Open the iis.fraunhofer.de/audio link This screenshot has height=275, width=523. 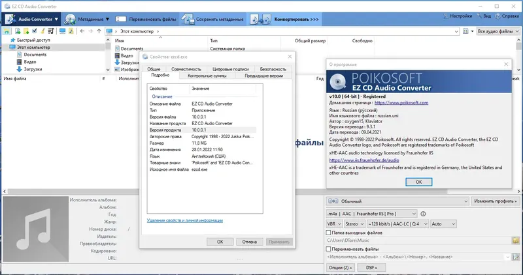pos(364,160)
